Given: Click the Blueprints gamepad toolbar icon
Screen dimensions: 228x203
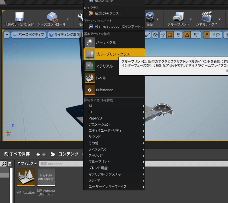Looking at the screenshot, I should coord(178,17).
